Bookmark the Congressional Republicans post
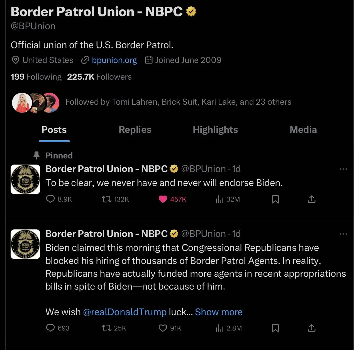 [x=275, y=328]
